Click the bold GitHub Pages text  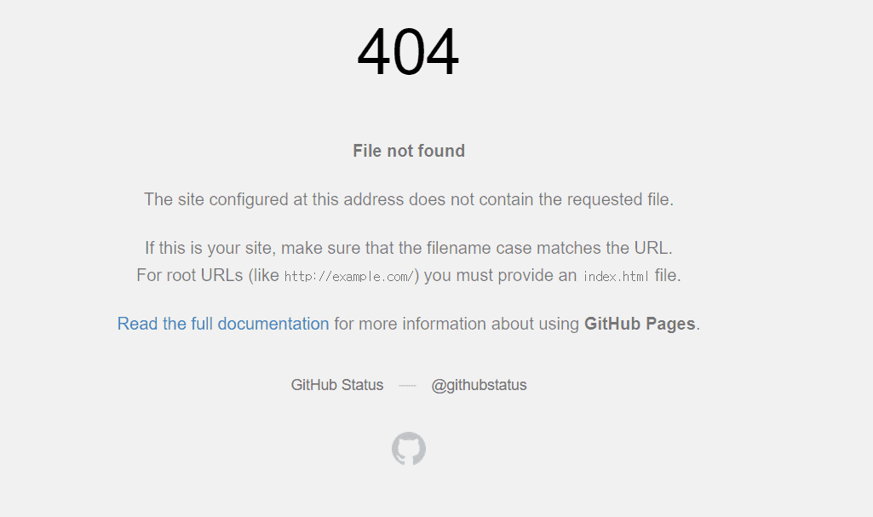(640, 324)
